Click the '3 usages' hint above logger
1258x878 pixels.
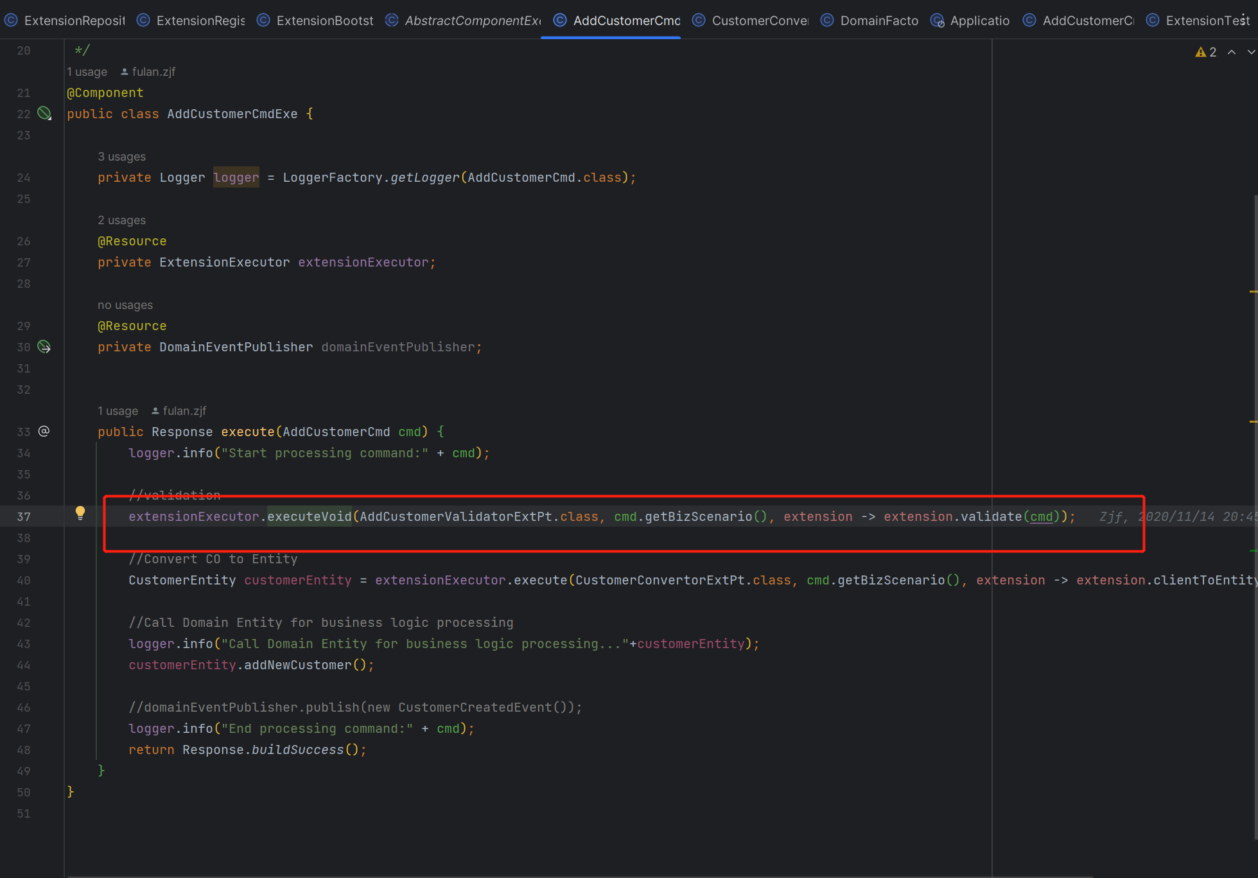(x=121, y=157)
